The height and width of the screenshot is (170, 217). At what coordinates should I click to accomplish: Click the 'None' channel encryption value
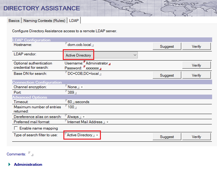(x=72, y=87)
